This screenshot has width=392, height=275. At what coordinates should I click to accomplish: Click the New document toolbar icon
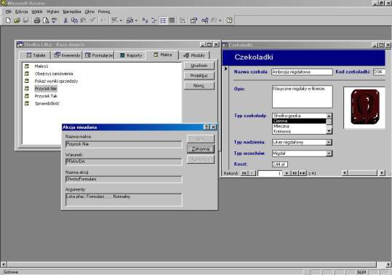(8, 20)
